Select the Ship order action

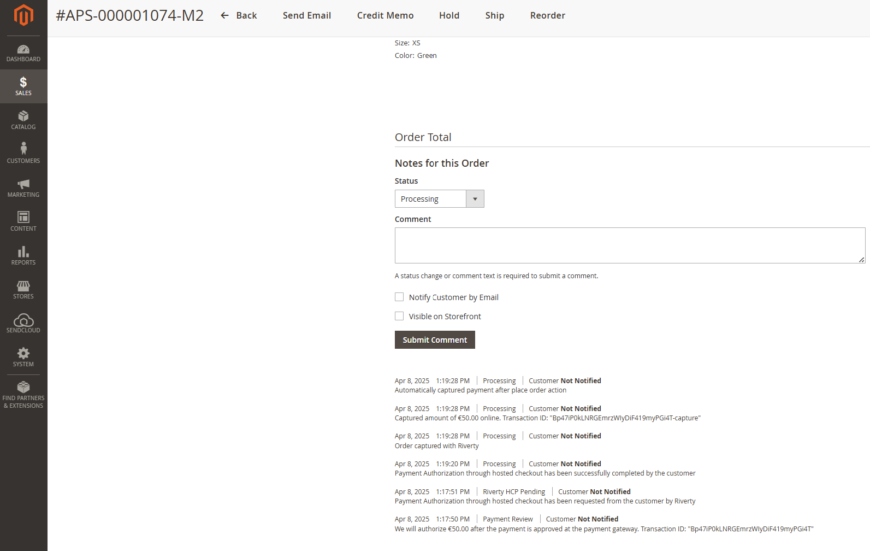click(494, 15)
